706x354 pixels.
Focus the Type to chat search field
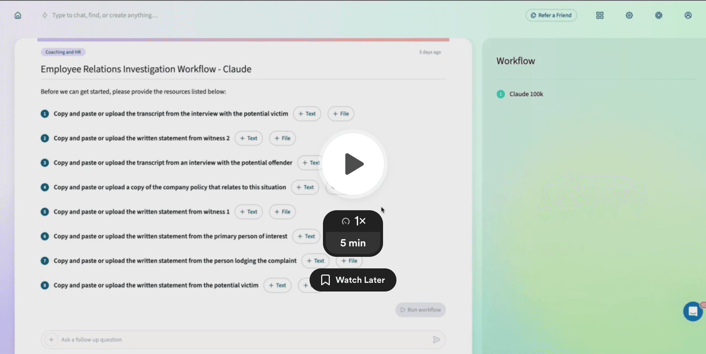click(x=105, y=15)
